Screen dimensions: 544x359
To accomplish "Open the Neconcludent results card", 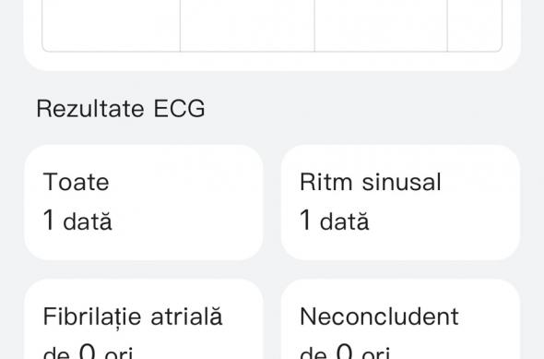I will 400,318.
